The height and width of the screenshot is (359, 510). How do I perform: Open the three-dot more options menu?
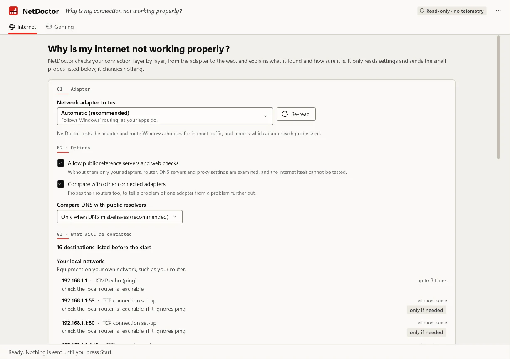[x=498, y=11]
